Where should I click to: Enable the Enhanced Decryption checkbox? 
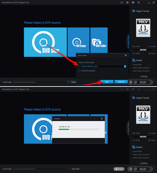click(x=80, y=71)
